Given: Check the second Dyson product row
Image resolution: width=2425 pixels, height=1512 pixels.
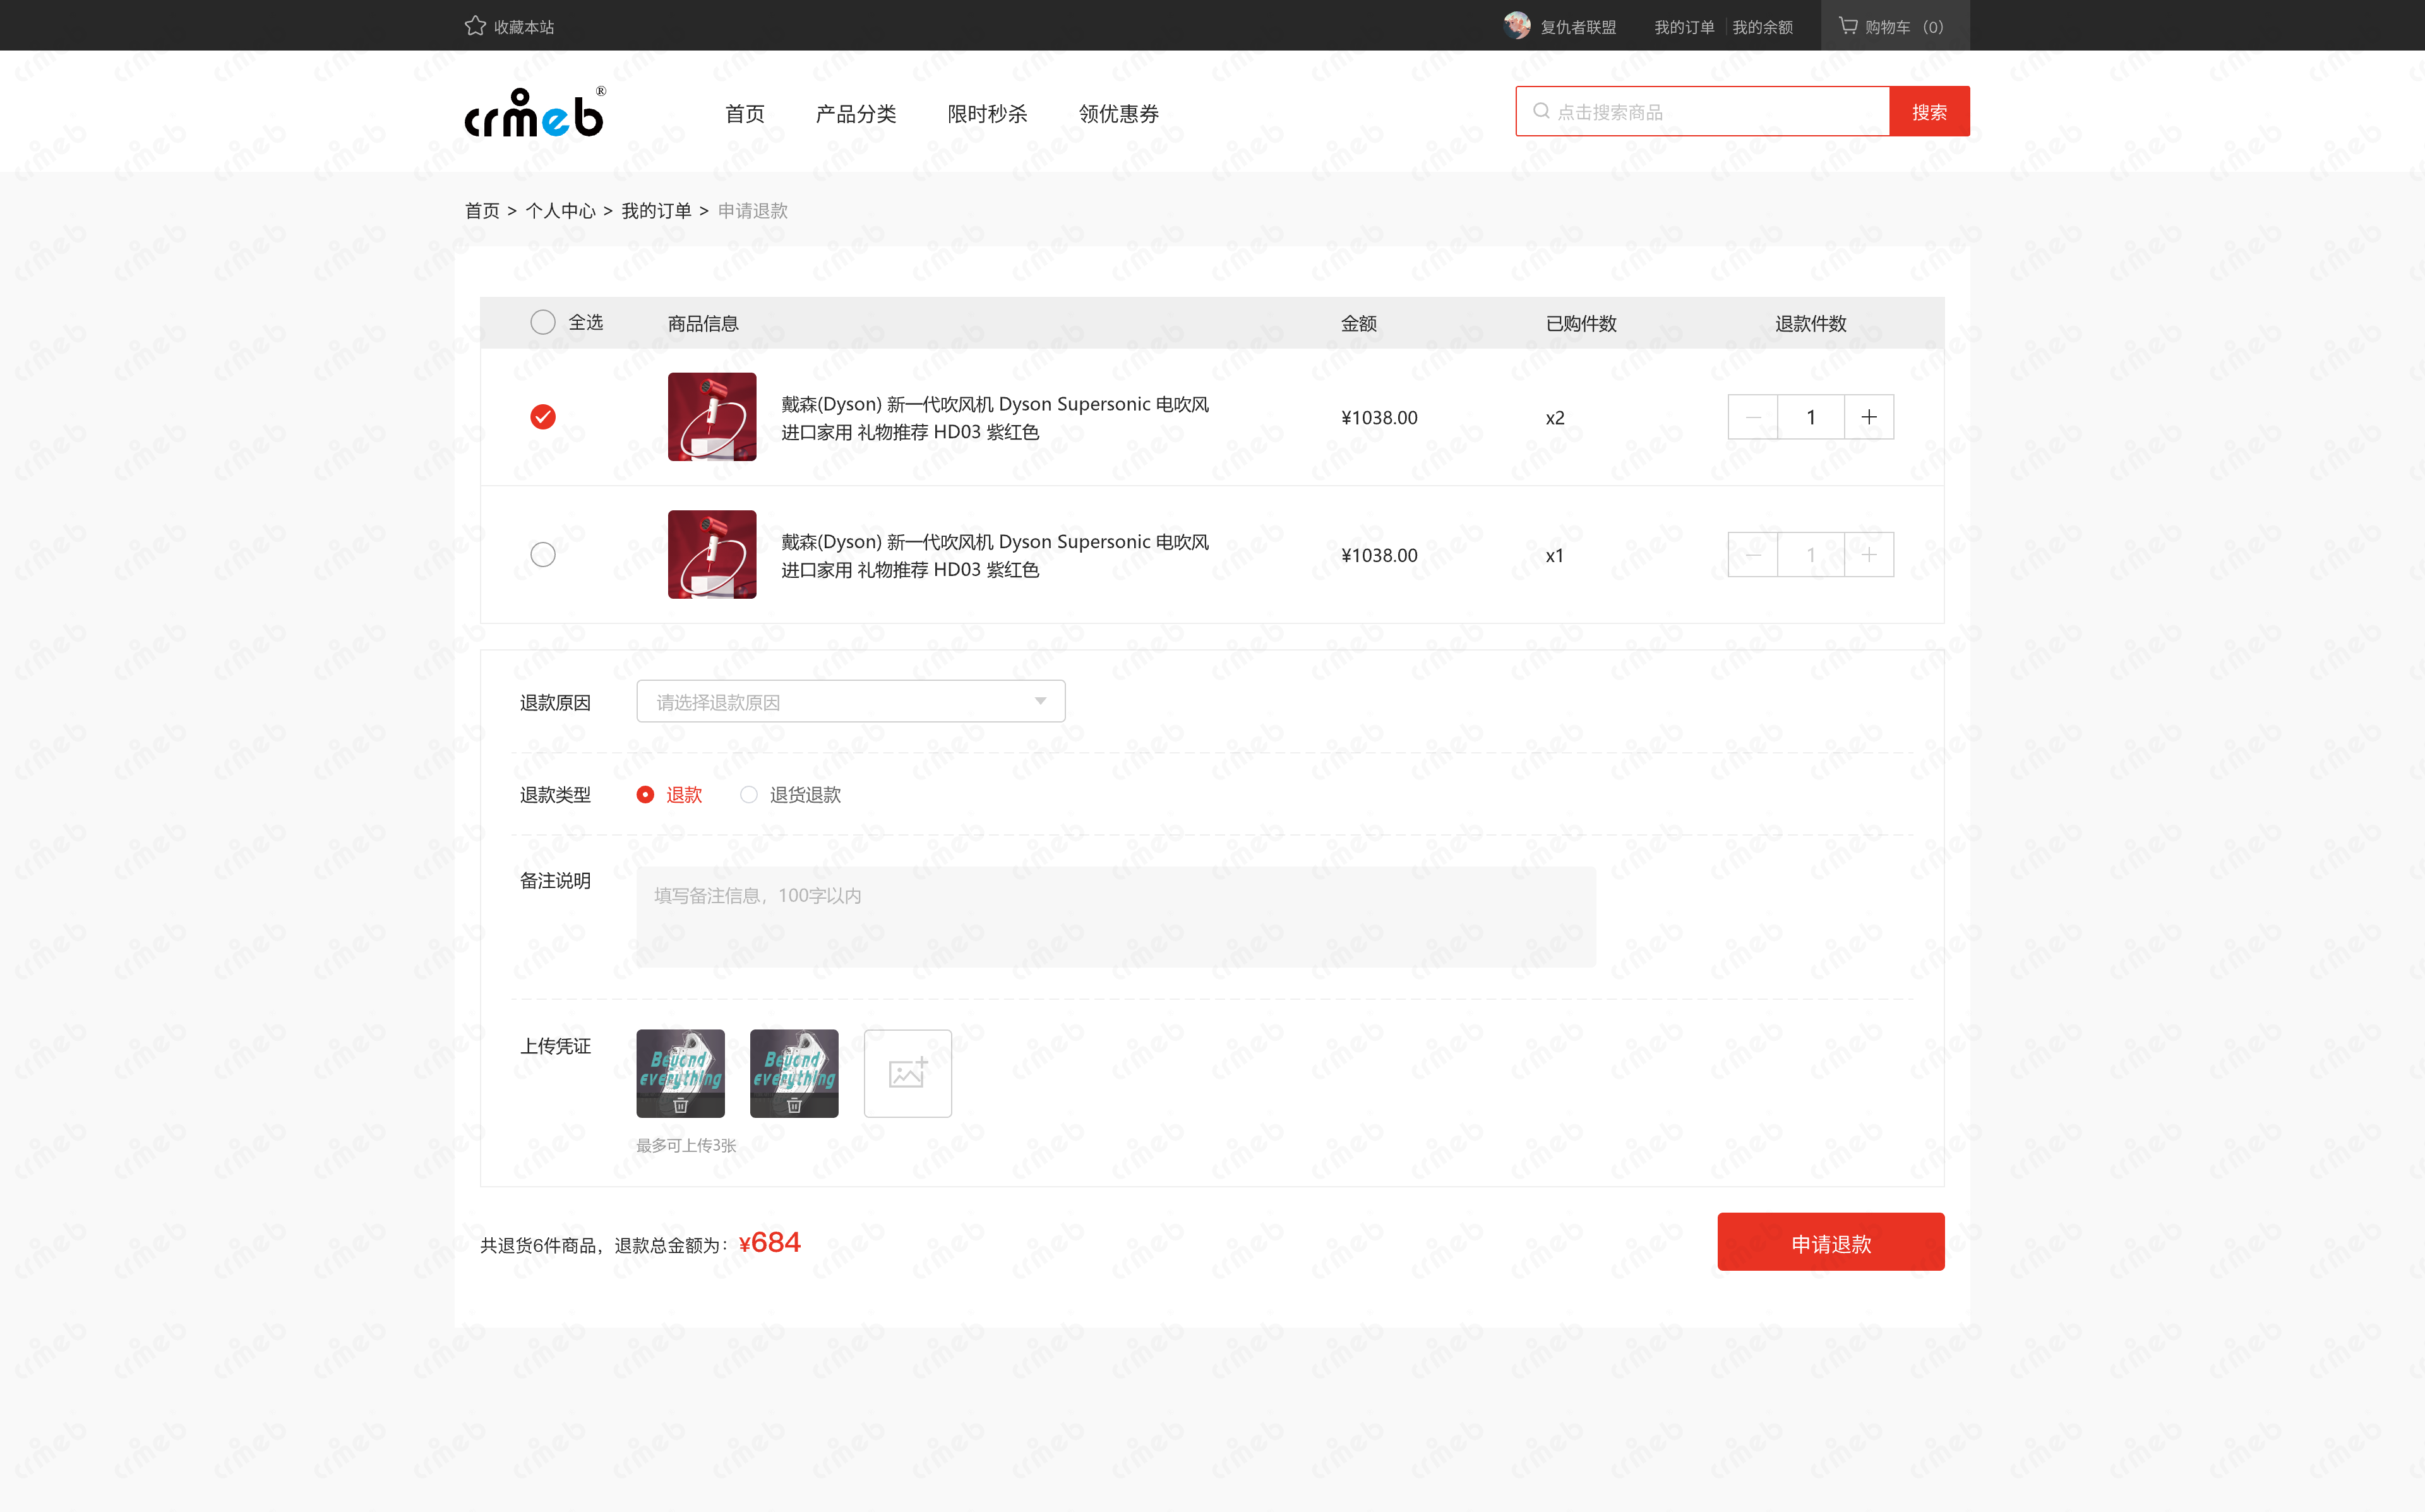Looking at the screenshot, I should pyautogui.click(x=542, y=554).
